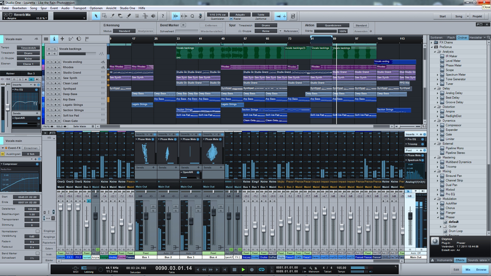The image size is (491, 276).
Task: Open the Transport menu
Action: [x=80, y=8]
